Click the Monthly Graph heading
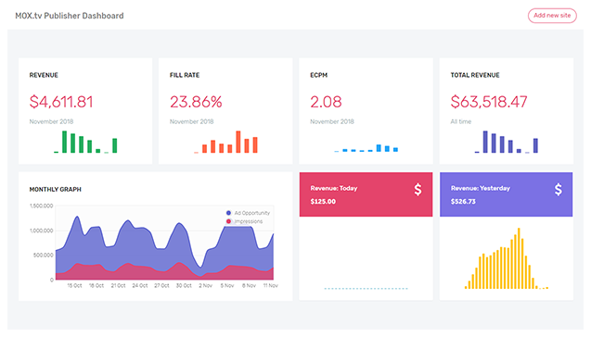This screenshot has width=591, height=337. [56, 190]
